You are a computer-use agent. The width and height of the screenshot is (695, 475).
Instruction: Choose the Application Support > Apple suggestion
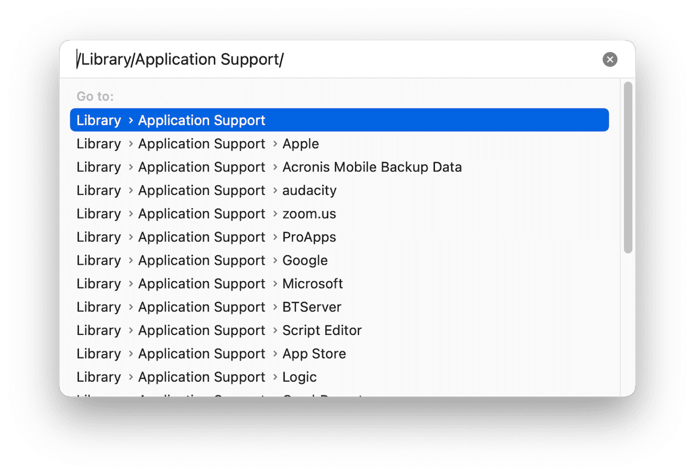coord(339,143)
